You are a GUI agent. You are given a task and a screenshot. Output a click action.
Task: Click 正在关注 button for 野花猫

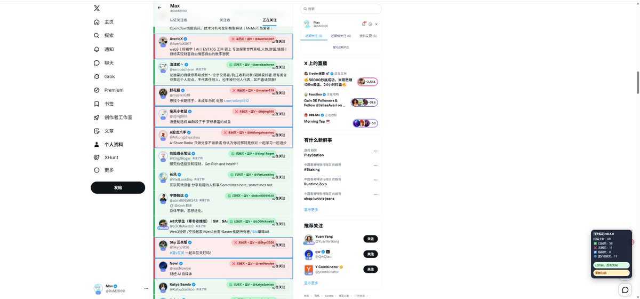[280, 93]
